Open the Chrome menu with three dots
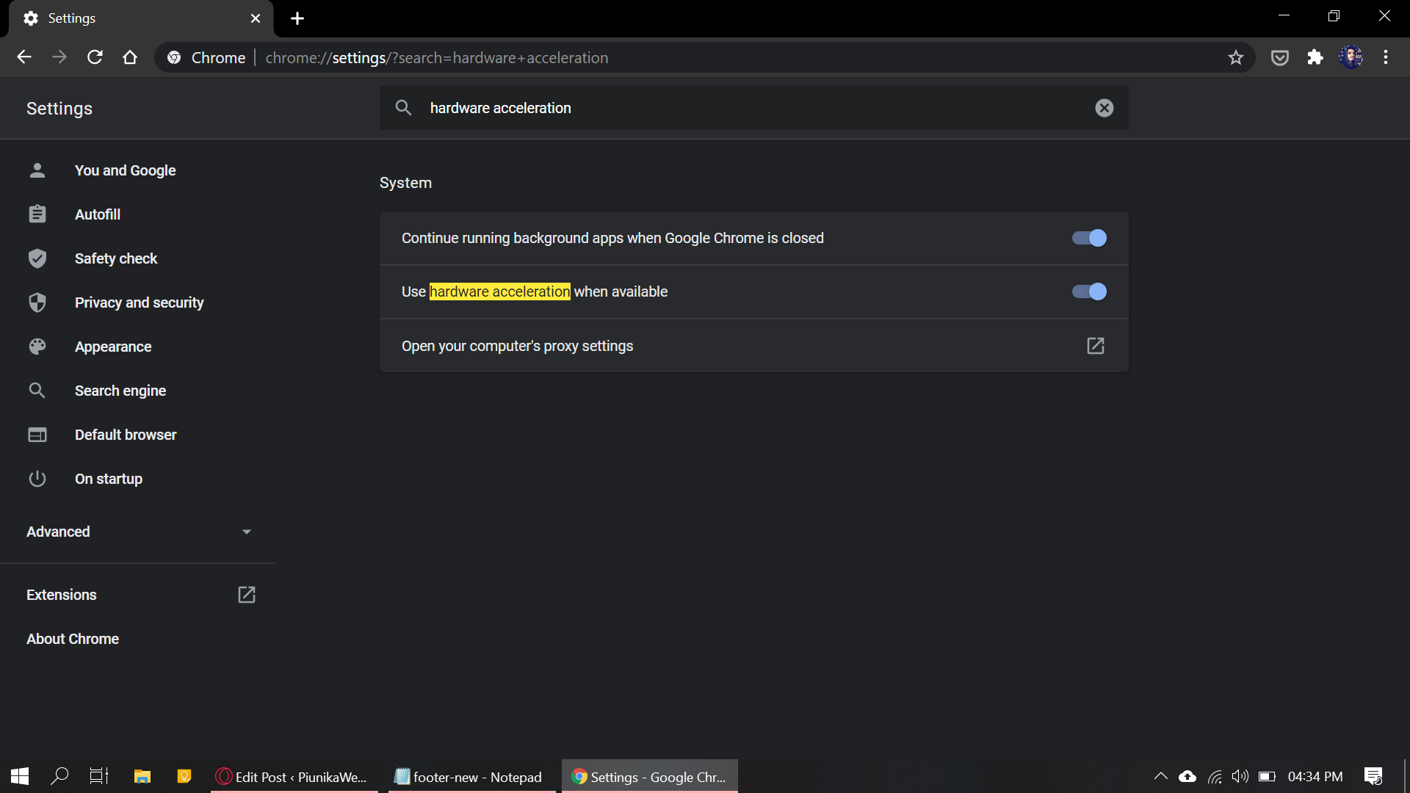 (1386, 57)
